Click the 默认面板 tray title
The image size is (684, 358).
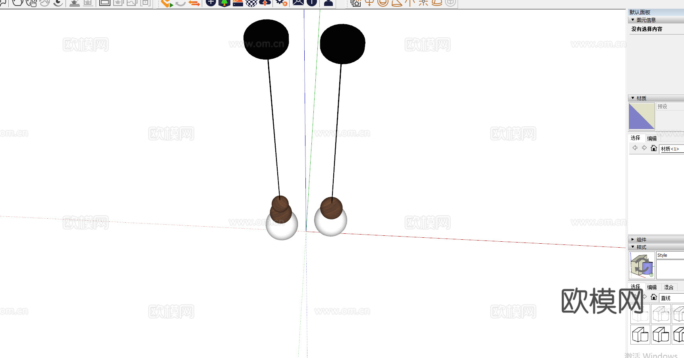click(640, 12)
